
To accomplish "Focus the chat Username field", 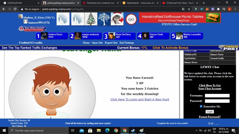I will (217, 96).
